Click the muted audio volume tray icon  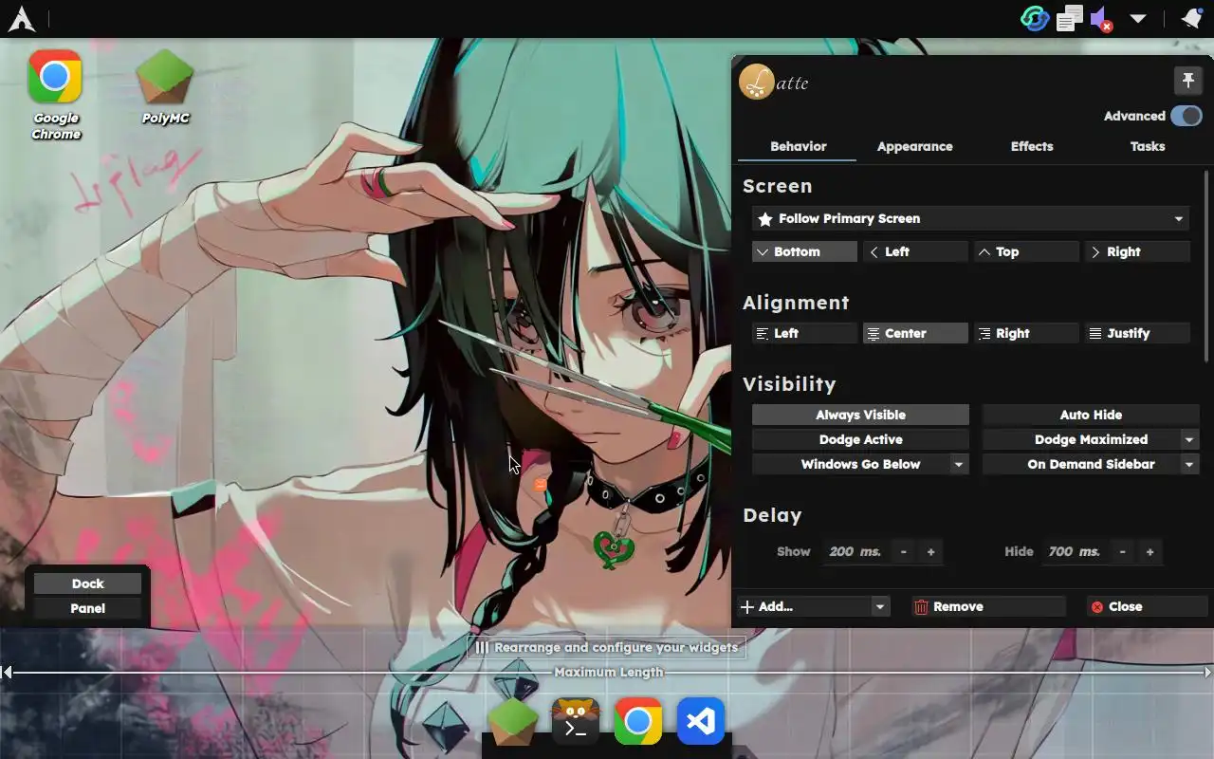1101,19
